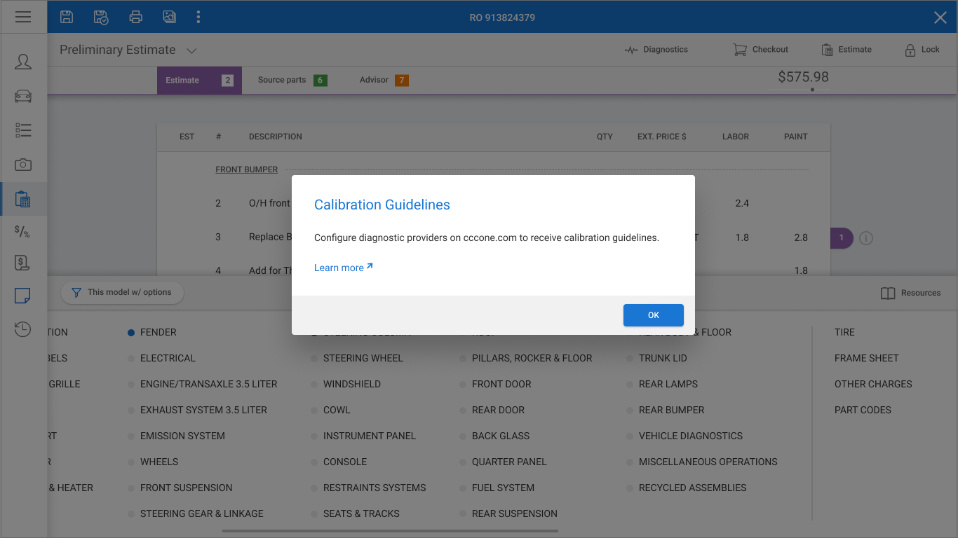958x538 pixels.
Task: Open the vehicle car icon in sidebar
Action: click(23, 96)
